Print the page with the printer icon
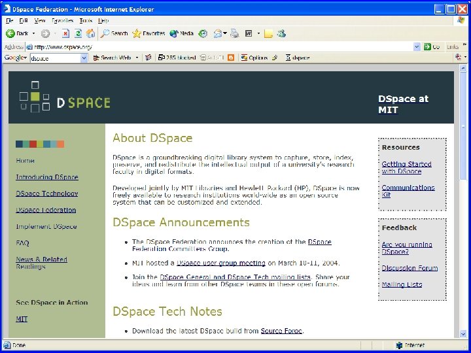Viewport: 471px width, 353px height. point(235,33)
